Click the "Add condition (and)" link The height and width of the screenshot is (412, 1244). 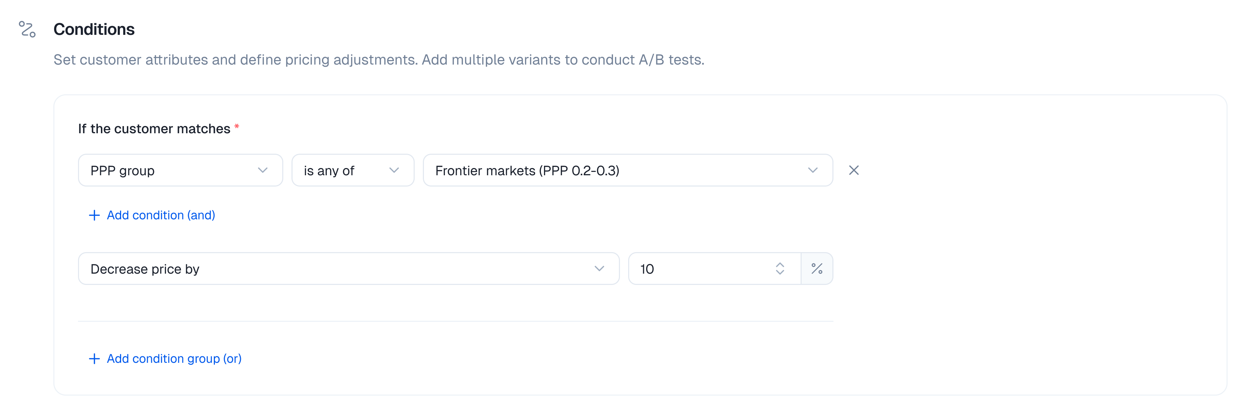(x=161, y=215)
